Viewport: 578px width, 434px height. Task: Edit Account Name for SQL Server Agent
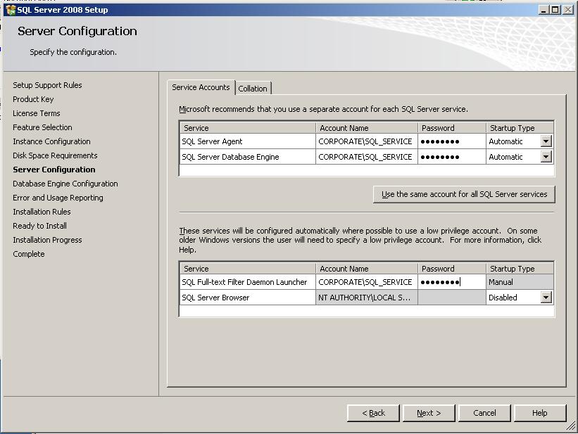(x=366, y=141)
